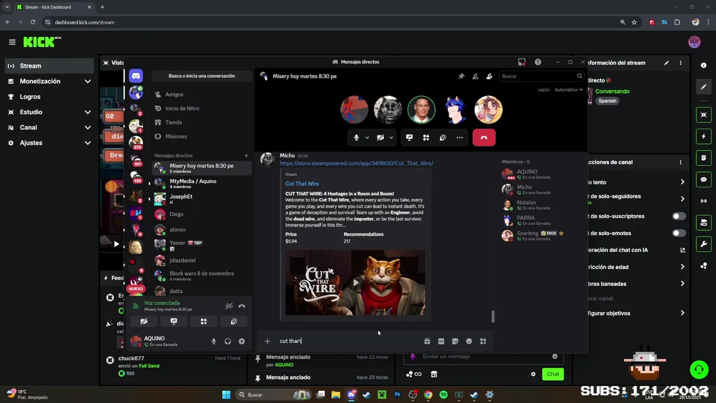This screenshot has width=716, height=403.
Task: Open Discord user settings gear
Action: [242, 341]
